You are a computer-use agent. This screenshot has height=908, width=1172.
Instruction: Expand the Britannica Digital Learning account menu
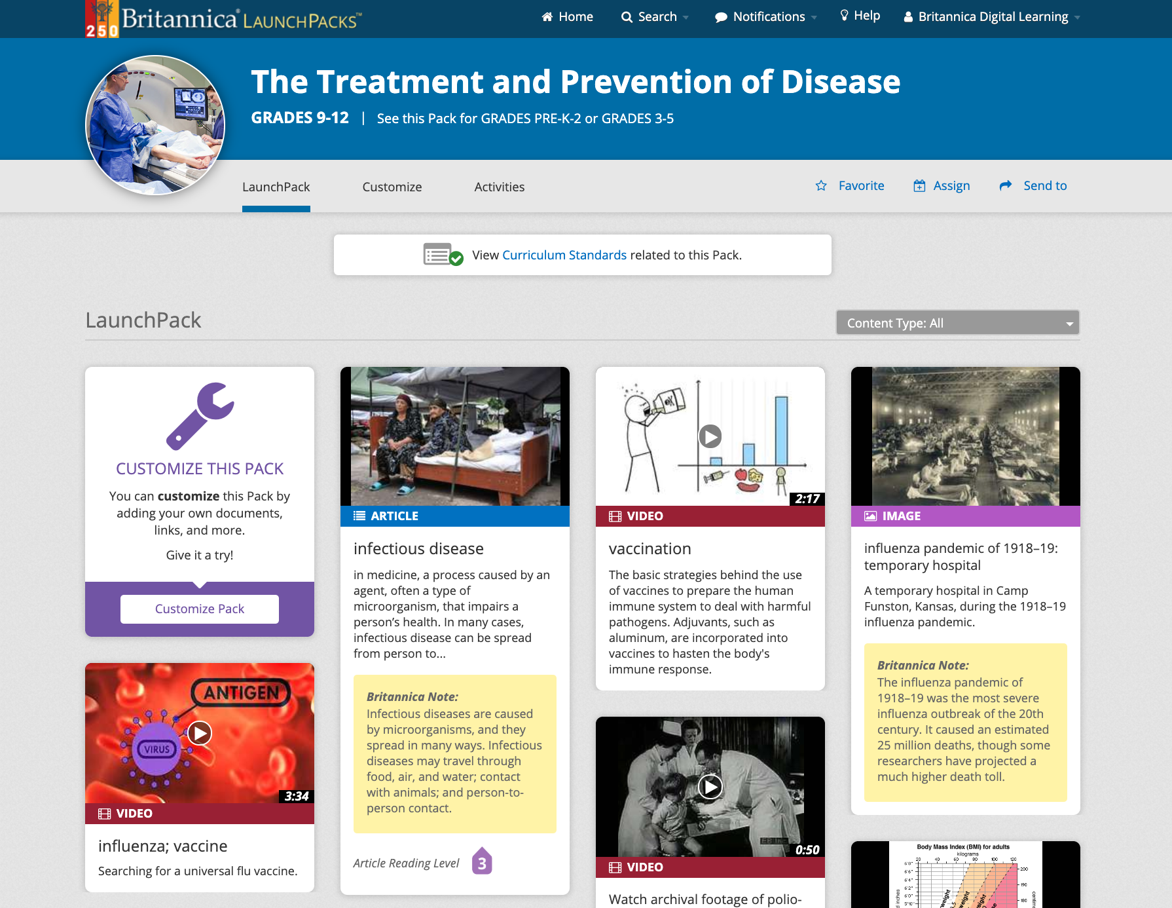click(992, 17)
